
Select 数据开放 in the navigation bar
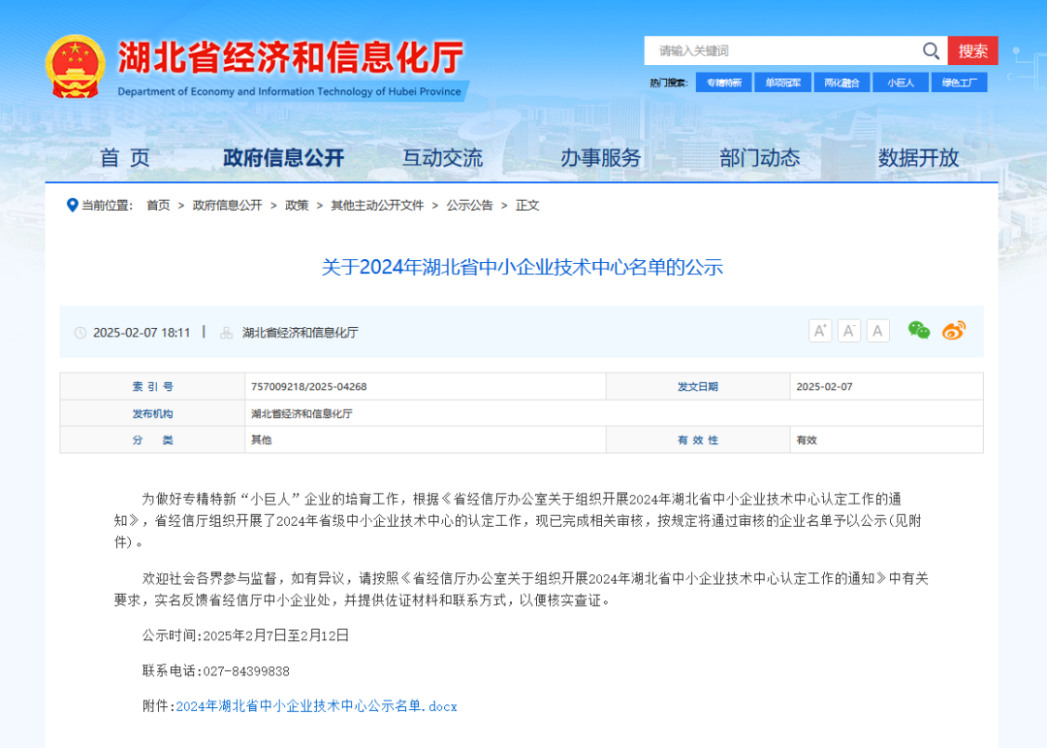[x=918, y=157]
